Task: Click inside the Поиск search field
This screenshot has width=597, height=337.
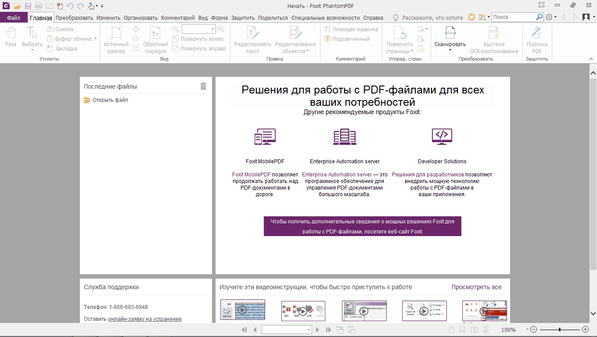Action: tap(513, 17)
